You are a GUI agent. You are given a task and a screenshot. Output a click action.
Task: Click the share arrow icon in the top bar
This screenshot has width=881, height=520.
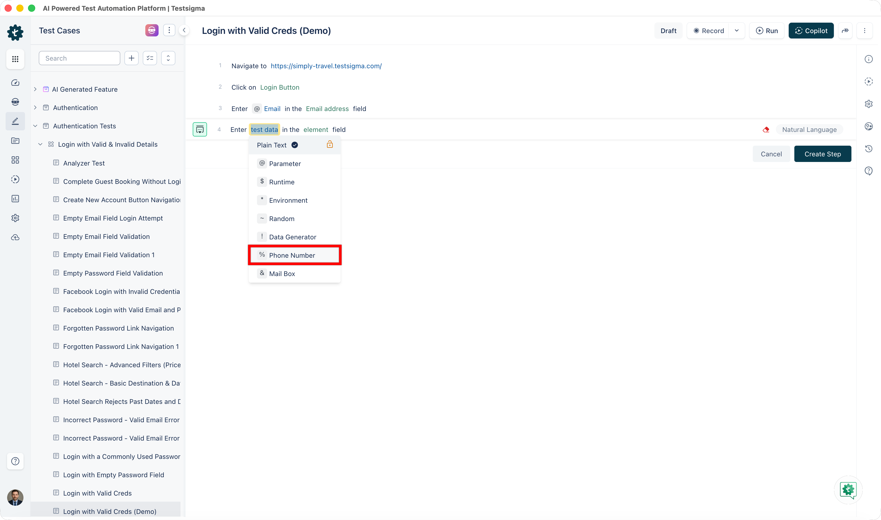tap(845, 31)
